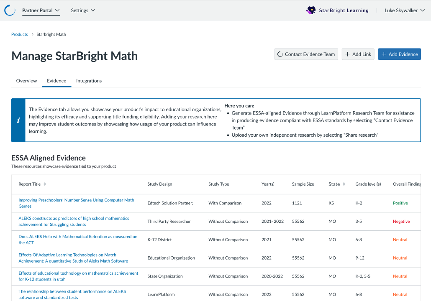Click the KS state cell
Viewport: 431px width, 301px height.
tap(331, 203)
